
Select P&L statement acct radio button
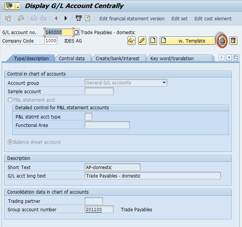pyautogui.click(x=10, y=100)
